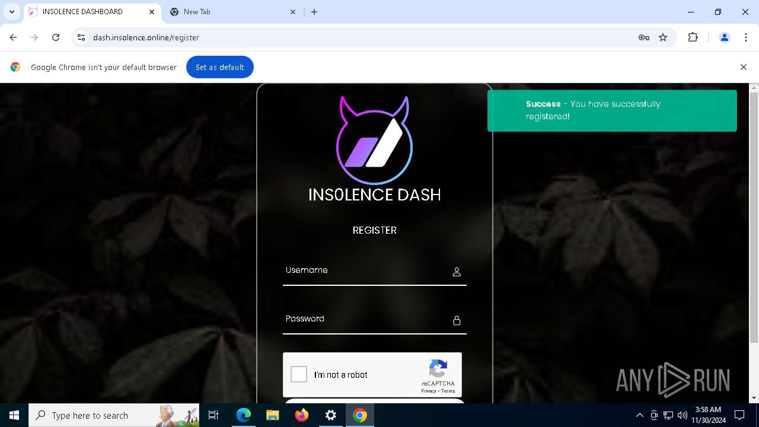Open File Explorer from taskbar
Image resolution: width=759 pixels, height=427 pixels.
(x=272, y=415)
